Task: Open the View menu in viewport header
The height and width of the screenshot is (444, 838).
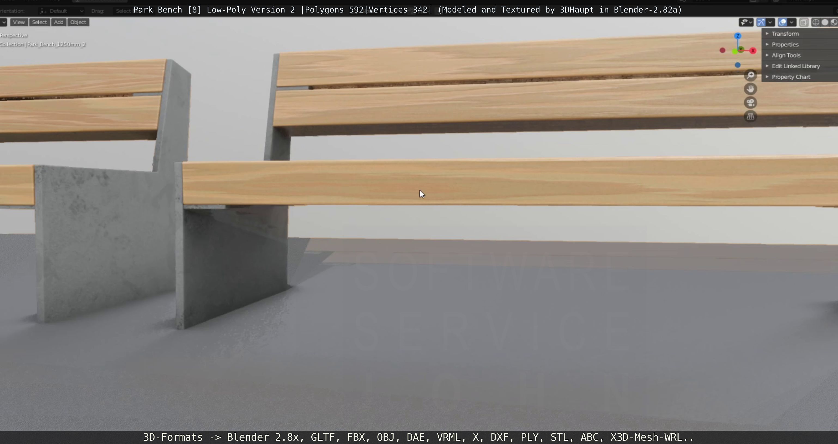Action: [x=19, y=22]
